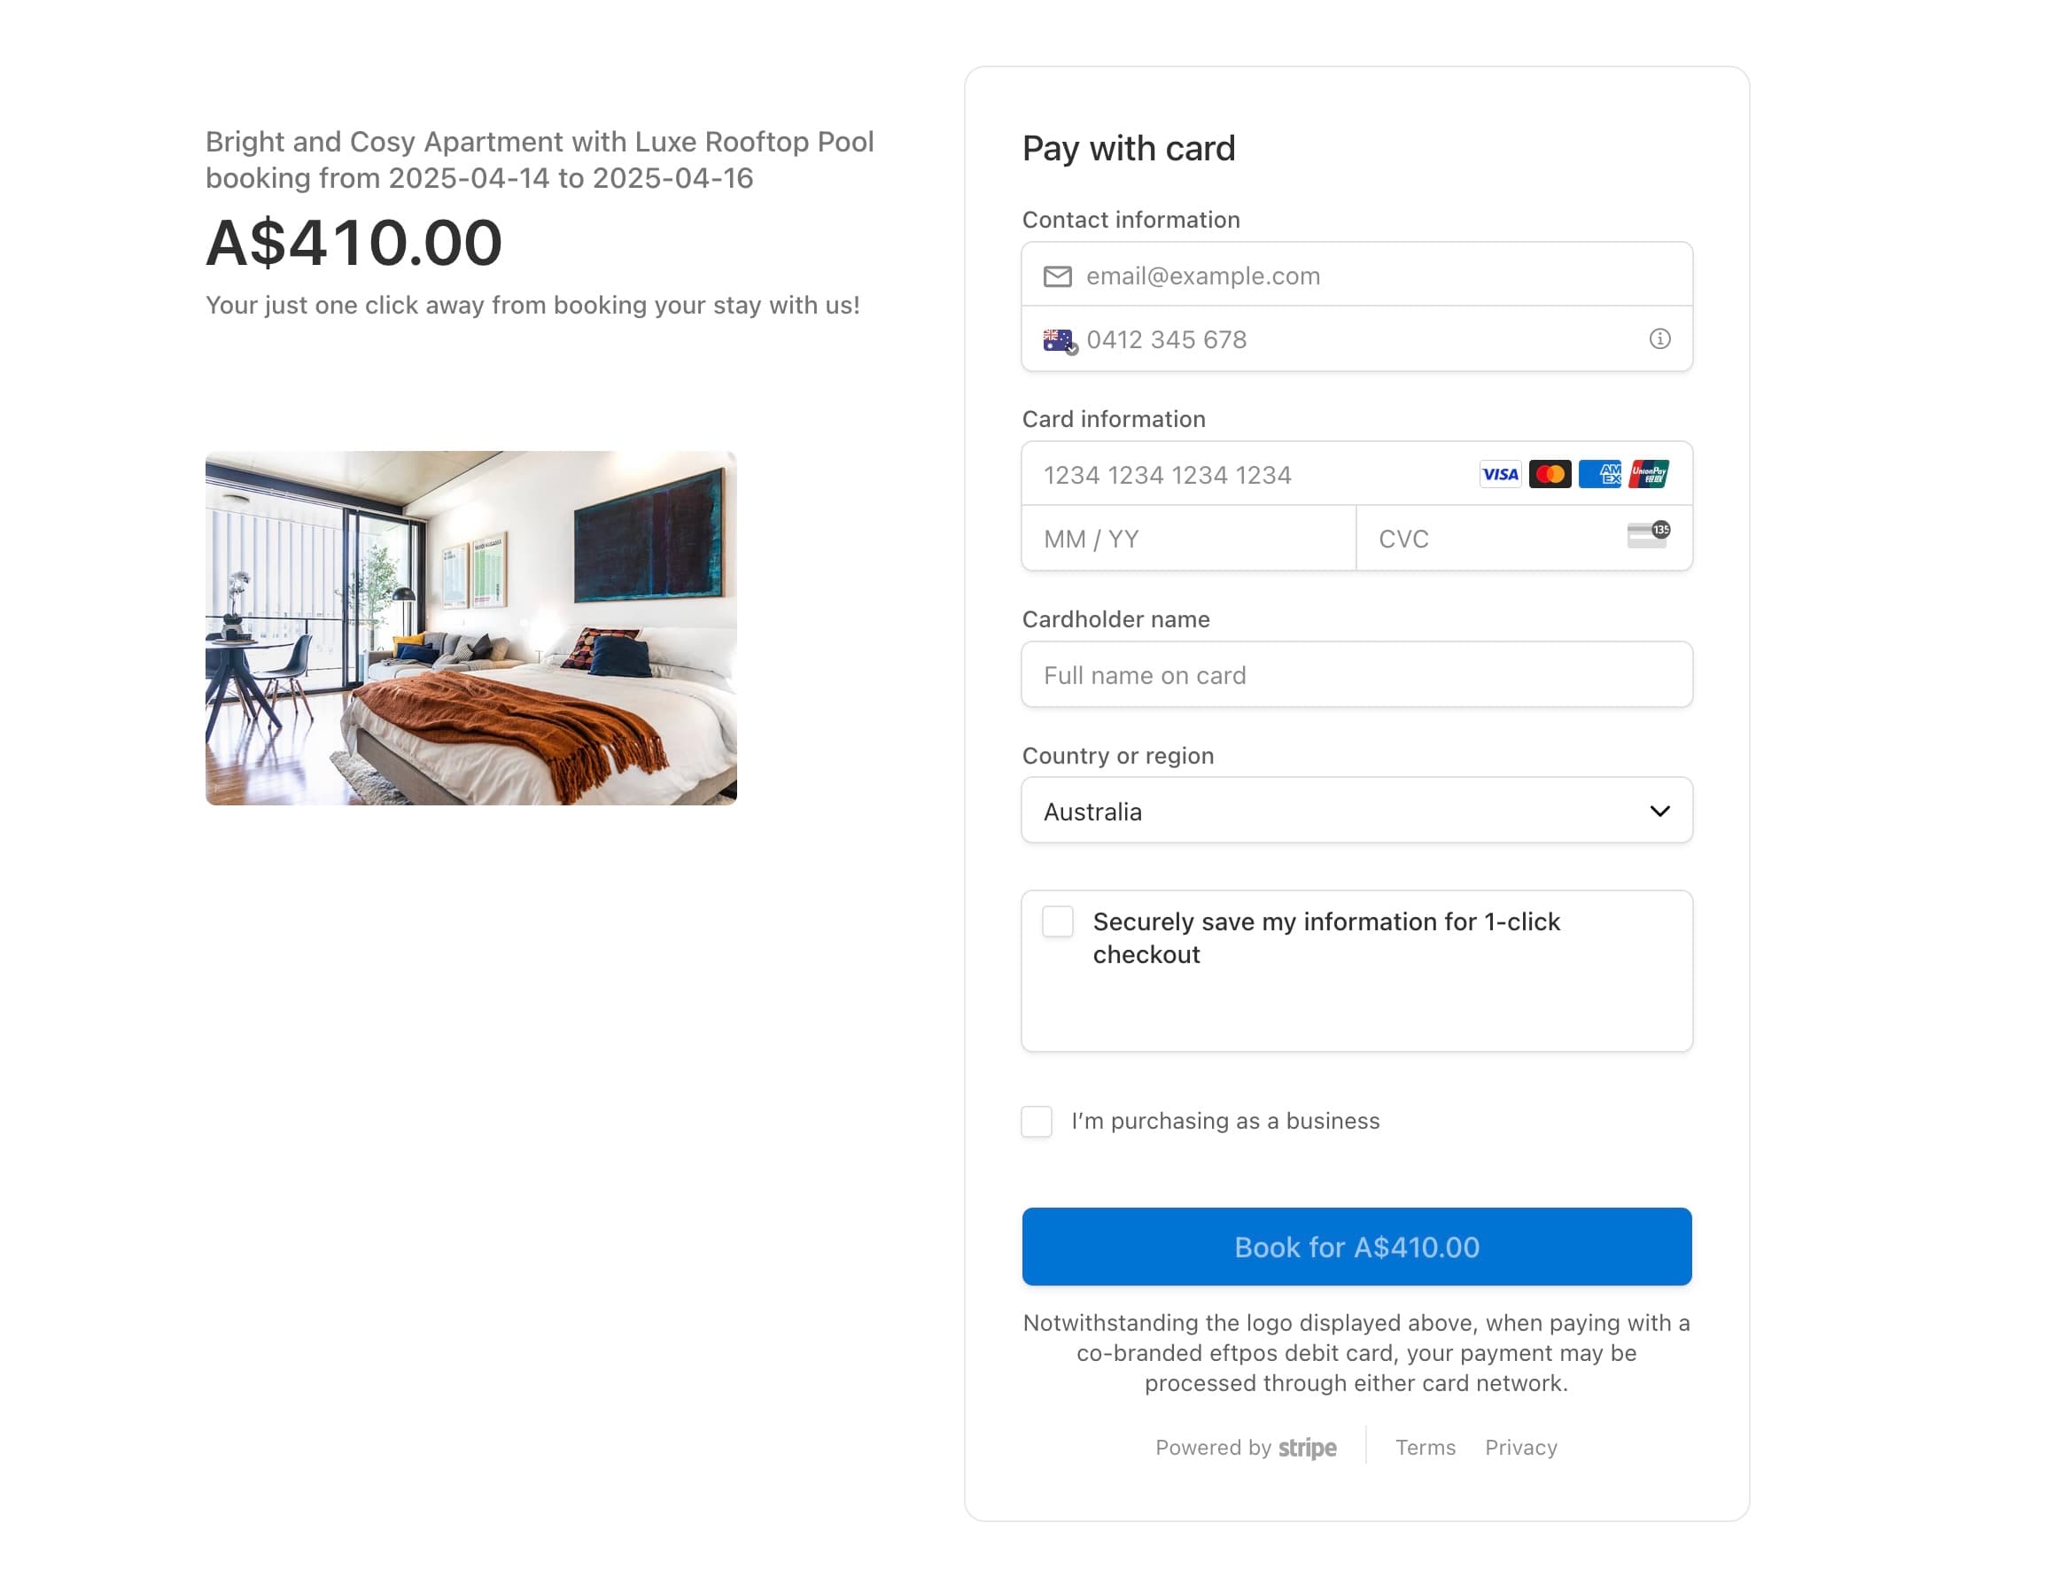The width and height of the screenshot is (2059, 1570).
Task: Open the Australian flag country code selector
Action: click(x=1060, y=340)
